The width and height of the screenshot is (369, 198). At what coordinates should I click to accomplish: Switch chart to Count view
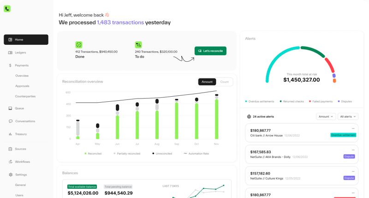[x=224, y=82]
